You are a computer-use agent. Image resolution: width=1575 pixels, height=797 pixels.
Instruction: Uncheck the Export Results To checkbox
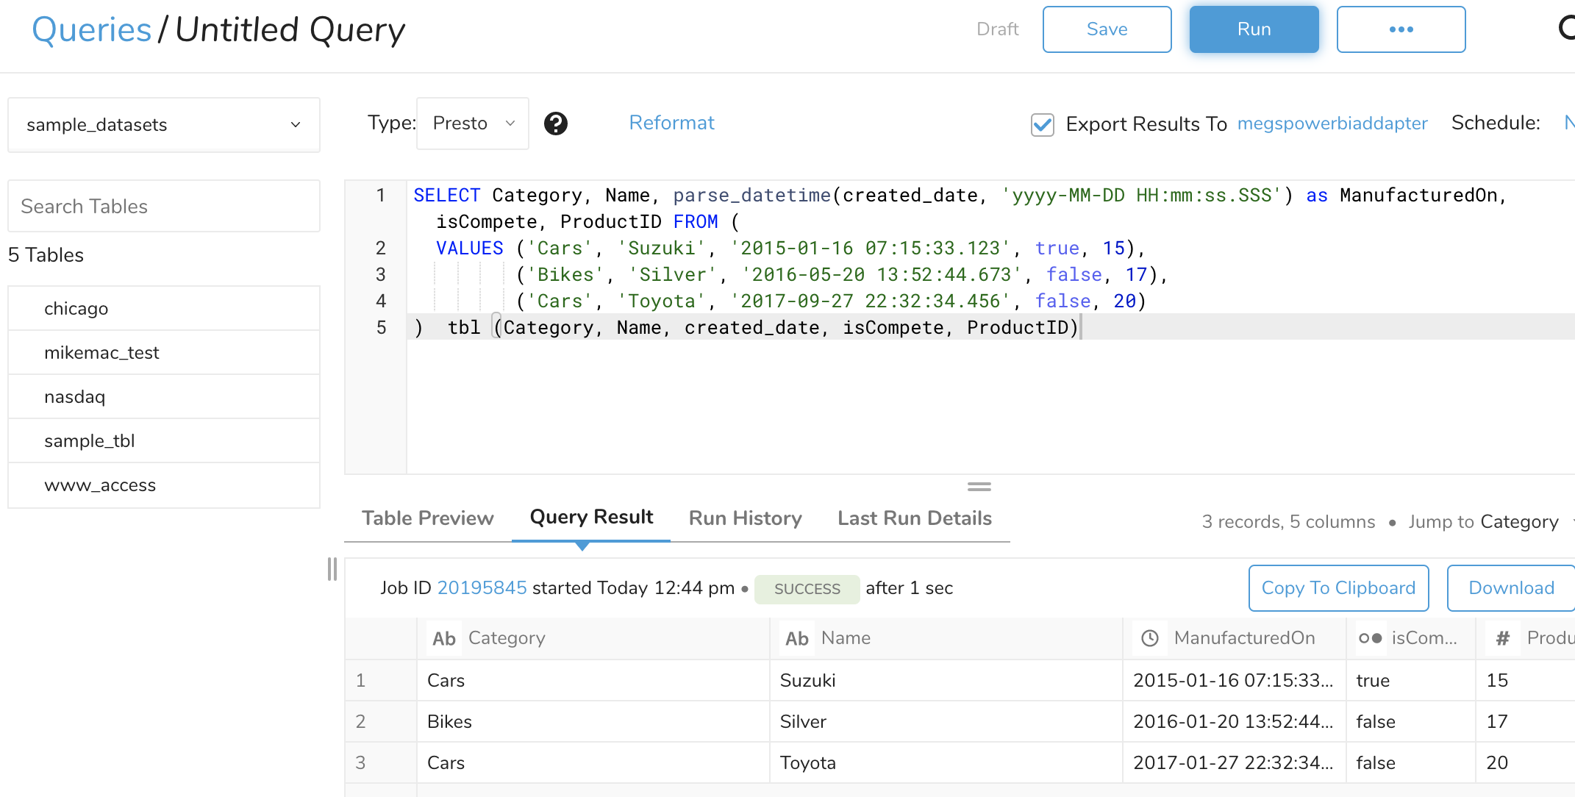1043,124
